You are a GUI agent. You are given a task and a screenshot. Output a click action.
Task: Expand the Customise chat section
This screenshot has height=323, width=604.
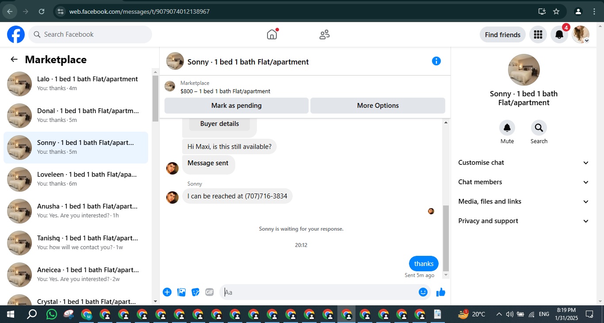click(524, 163)
